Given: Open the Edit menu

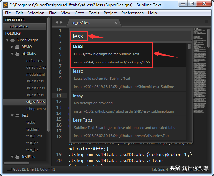Looking at the screenshot, I should point(19,13).
